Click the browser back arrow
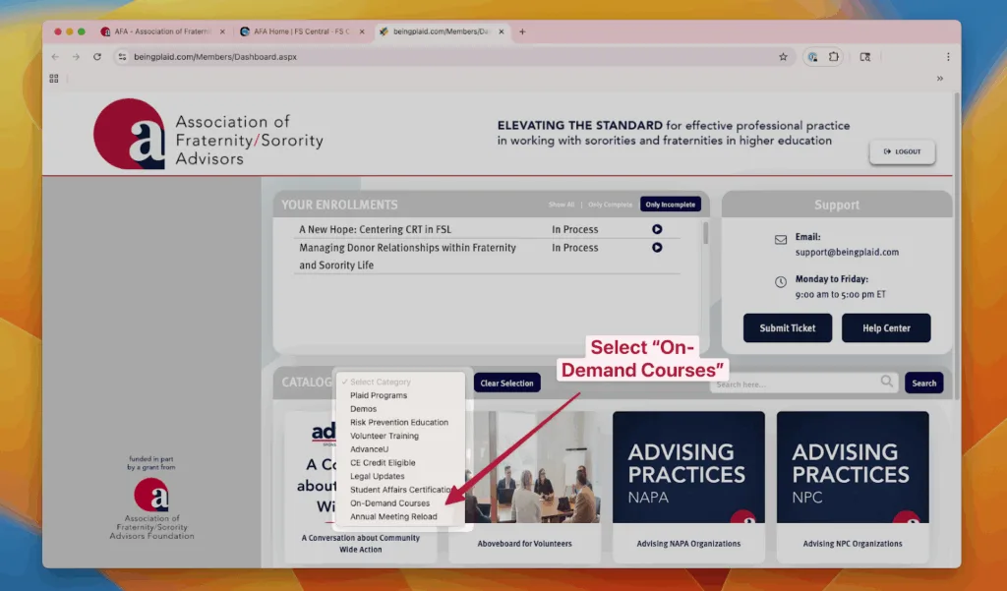This screenshot has width=1007, height=591. pyautogui.click(x=55, y=56)
